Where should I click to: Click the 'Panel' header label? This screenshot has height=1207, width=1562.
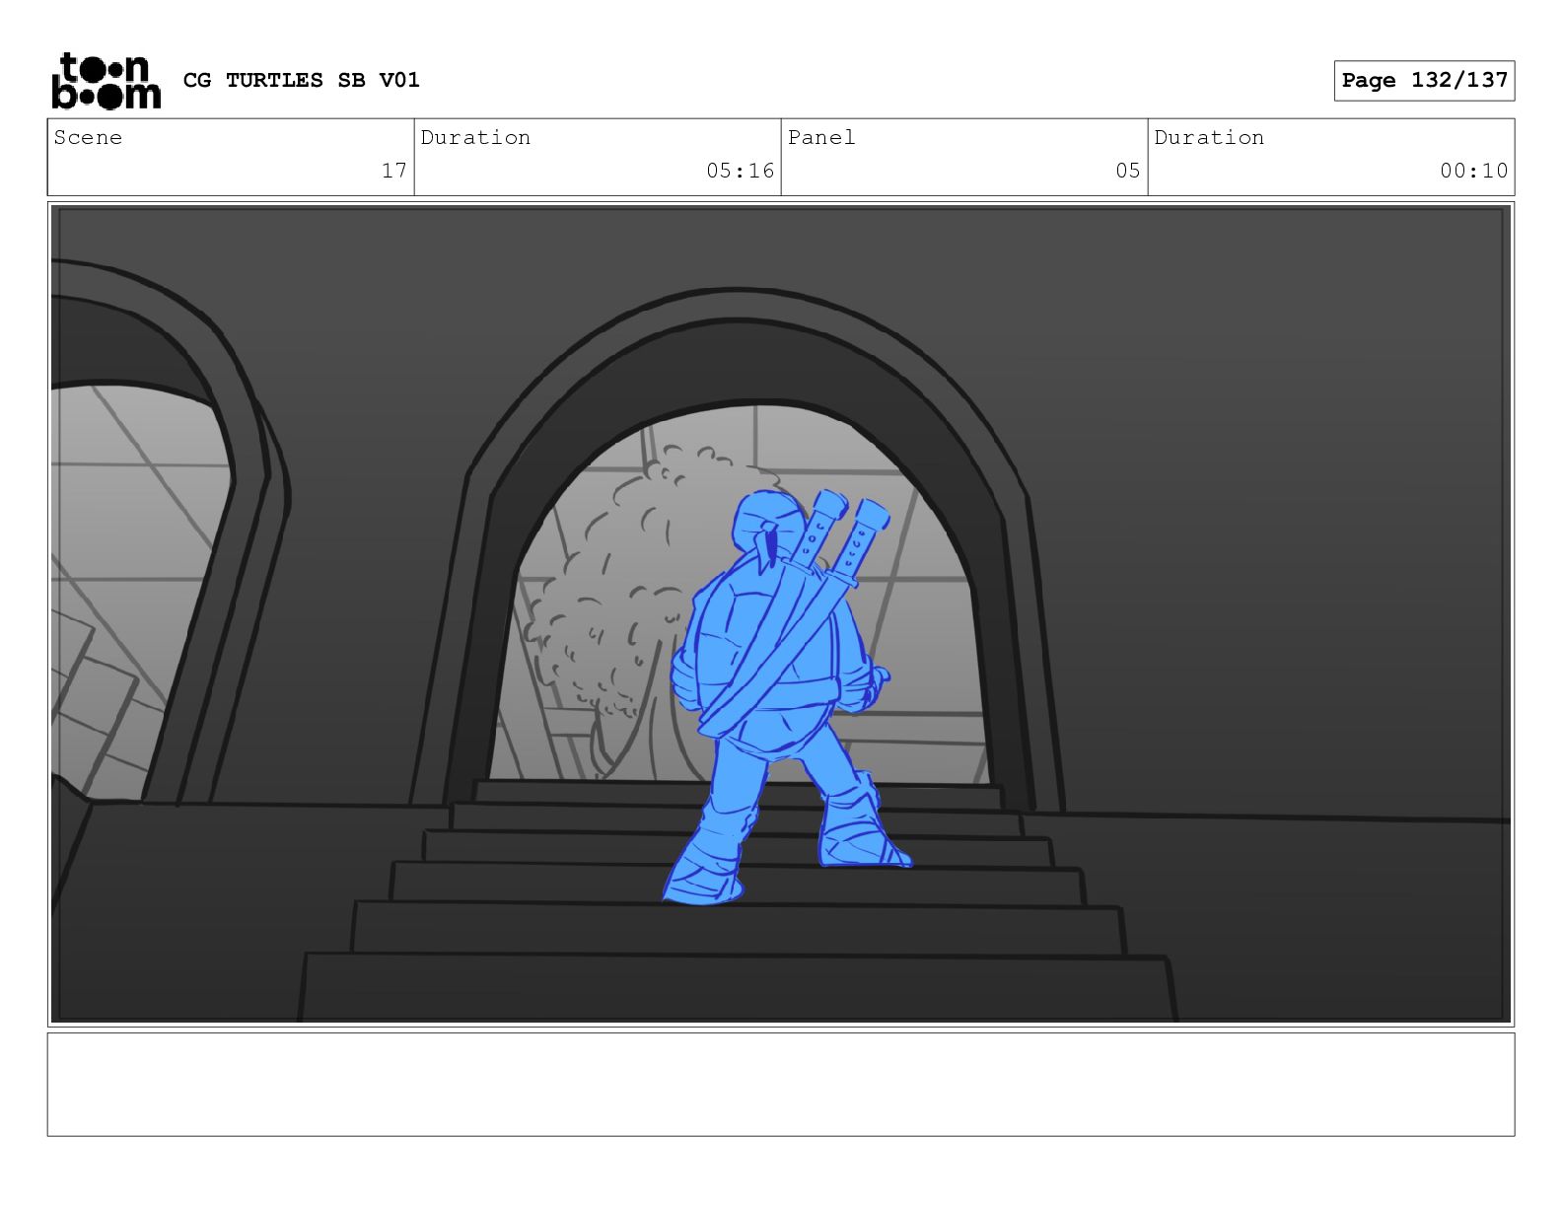click(x=821, y=138)
